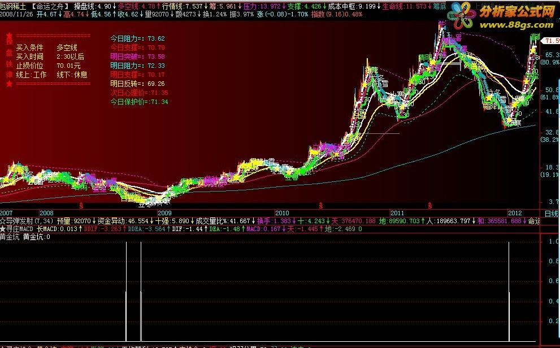
Task: Click the red S marker after 2011
Action: (x=430, y=206)
